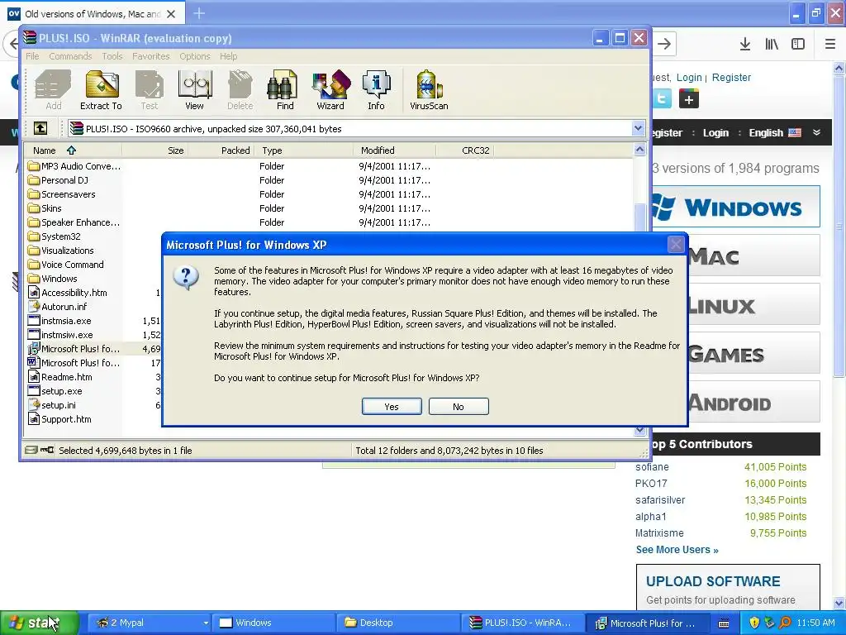This screenshot has height=635, width=846.
Task: Click the drive icon in WinRAR status bar
Action: click(x=31, y=450)
